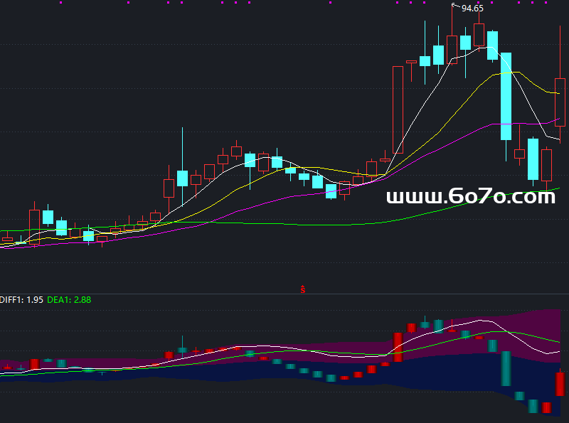Screen dimensions: 569x423
Task: Select the tallest cyan candlestick body
Action: (x=506, y=96)
